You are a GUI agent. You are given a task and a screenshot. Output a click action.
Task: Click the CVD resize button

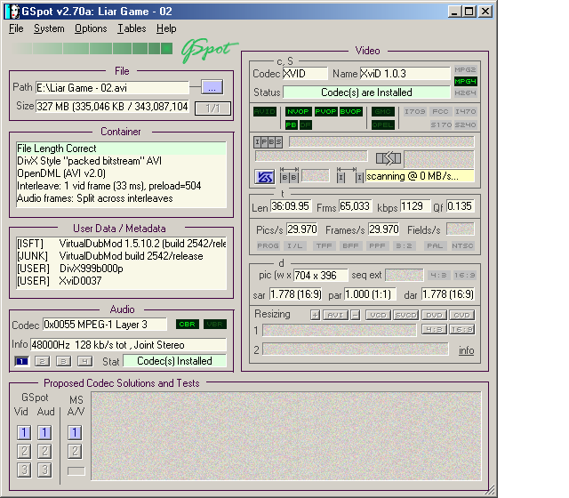click(461, 315)
